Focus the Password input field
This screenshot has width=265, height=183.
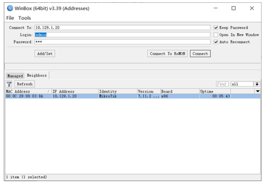tap(122, 42)
